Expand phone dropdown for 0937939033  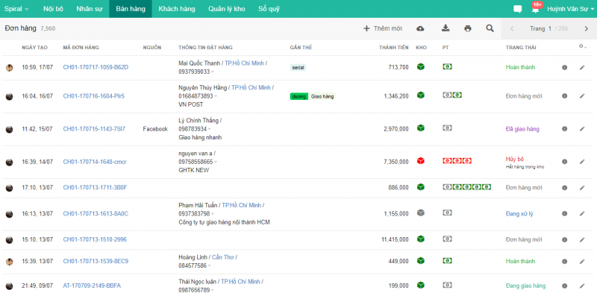click(213, 72)
